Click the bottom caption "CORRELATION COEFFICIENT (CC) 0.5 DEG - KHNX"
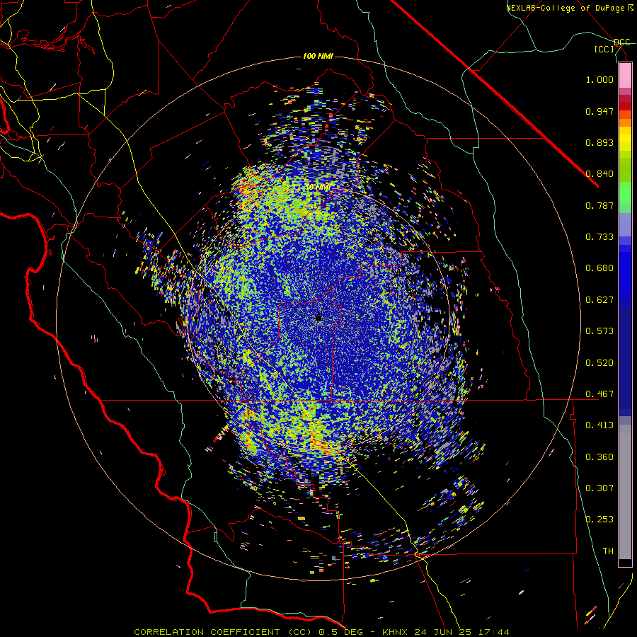The height and width of the screenshot is (637, 637). point(272,632)
